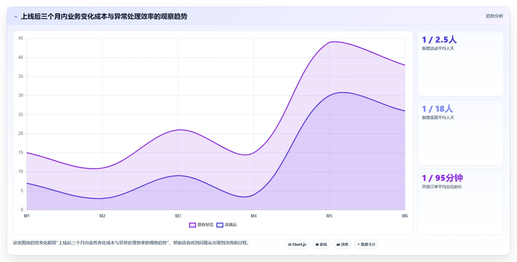Click the chart description caption text
Image resolution: width=517 pixels, height=262 pixels.
(x=131, y=243)
